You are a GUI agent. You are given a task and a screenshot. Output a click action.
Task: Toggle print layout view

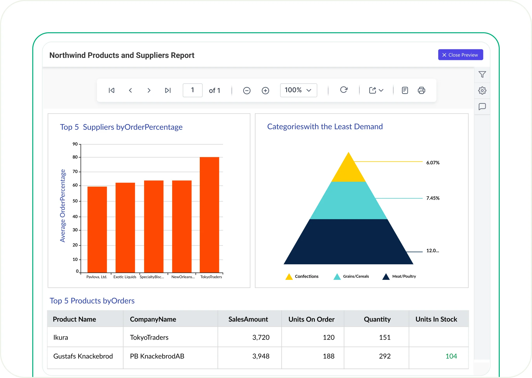coord(405,90)
